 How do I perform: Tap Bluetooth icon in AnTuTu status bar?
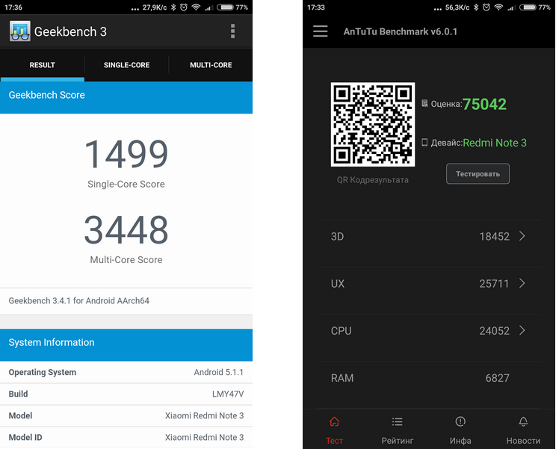pyautogui.click(x=476, y=7)
